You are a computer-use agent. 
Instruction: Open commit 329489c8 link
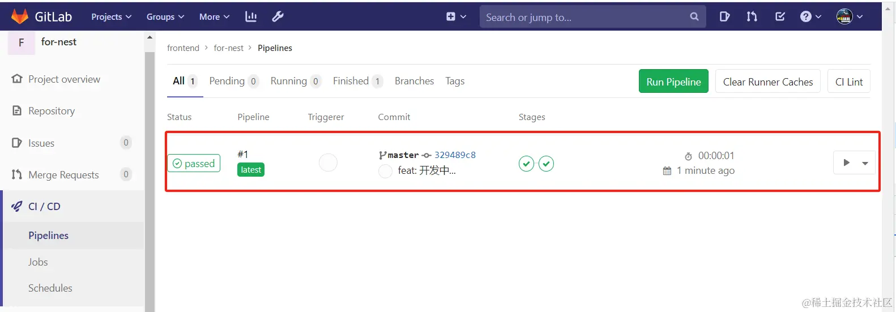[455, 155]
